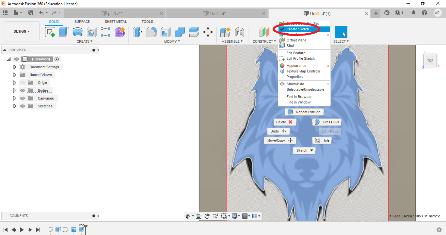Screen dimensions: 446x235
Task: Switch to the SHEET METAL tab
Action: click(116, 22)
